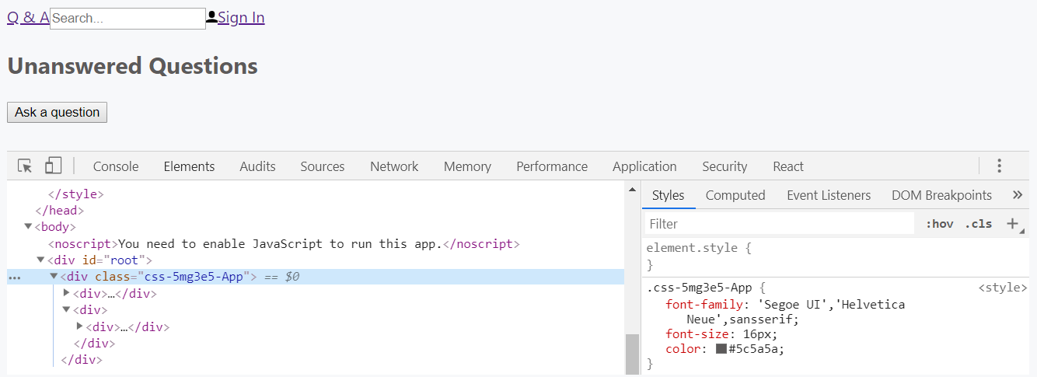This screenshot has width=1037, height=377.
Task: Follow the Sign In link
Action: click(241, 17)
